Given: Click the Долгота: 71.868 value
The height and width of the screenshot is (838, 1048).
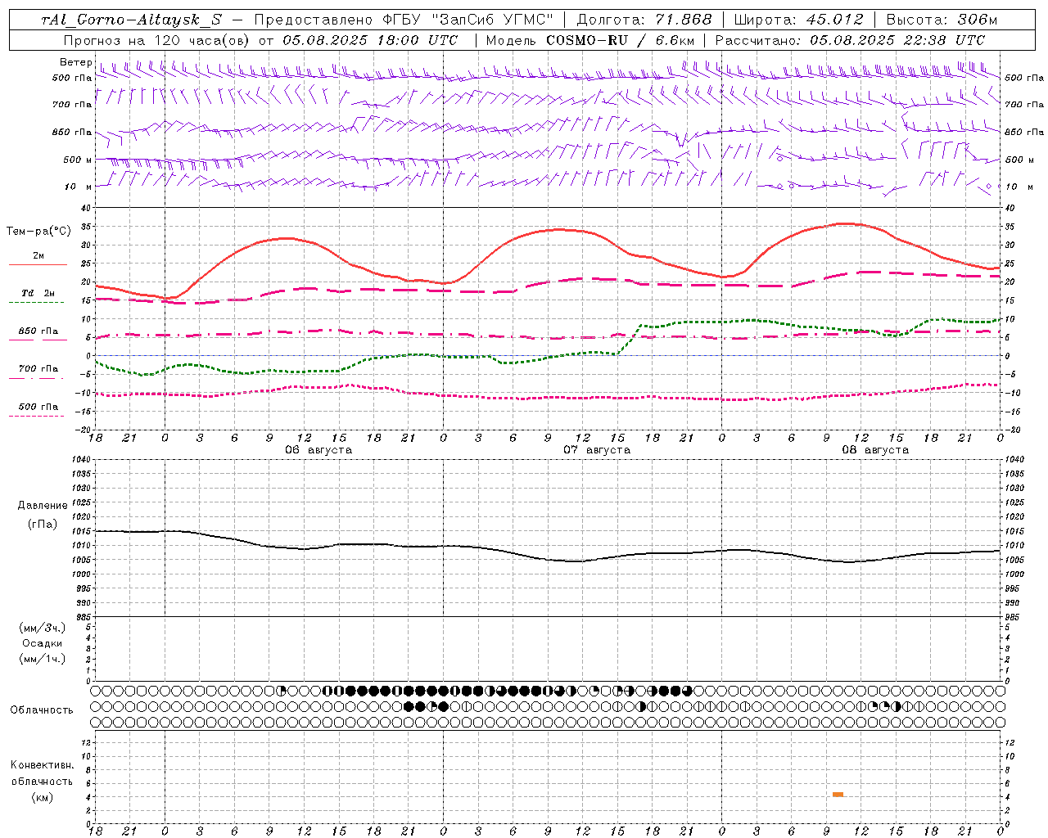Looking at the screenshot, I should click(x=644, y=20).
